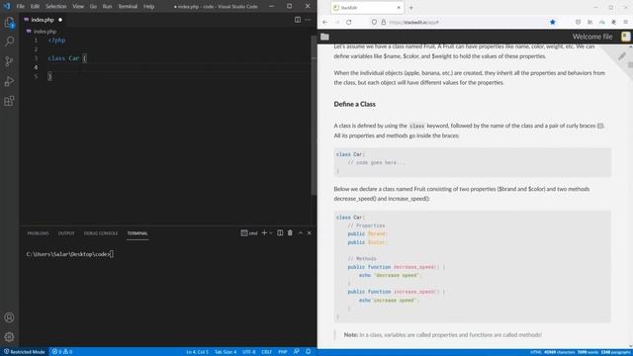Image resolution: width=633 pixels, height=356 pixels.
Task: Open the Run and Debug view
Action: [x=9, y=81]
